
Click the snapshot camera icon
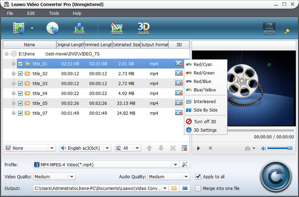pos(248,148)
